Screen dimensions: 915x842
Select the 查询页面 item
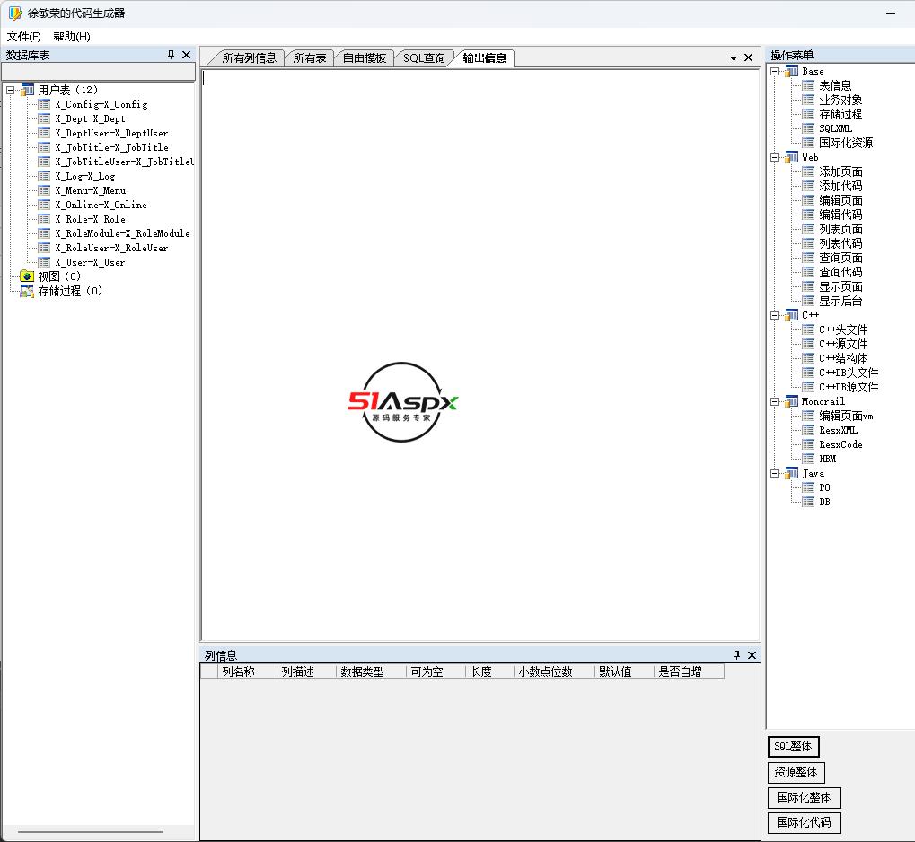pos(840,258)
